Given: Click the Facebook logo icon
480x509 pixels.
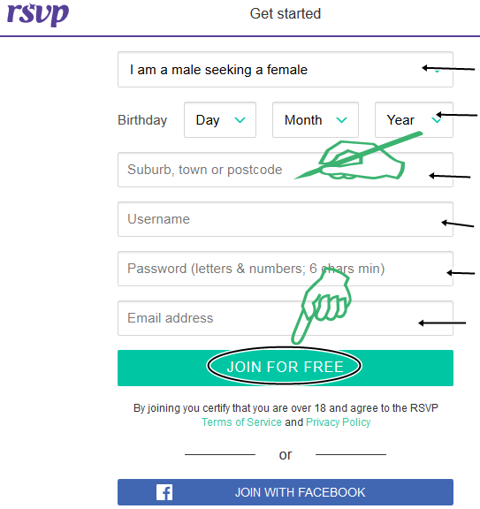Looking at the screenshot, I should click(x=164, y=492).
